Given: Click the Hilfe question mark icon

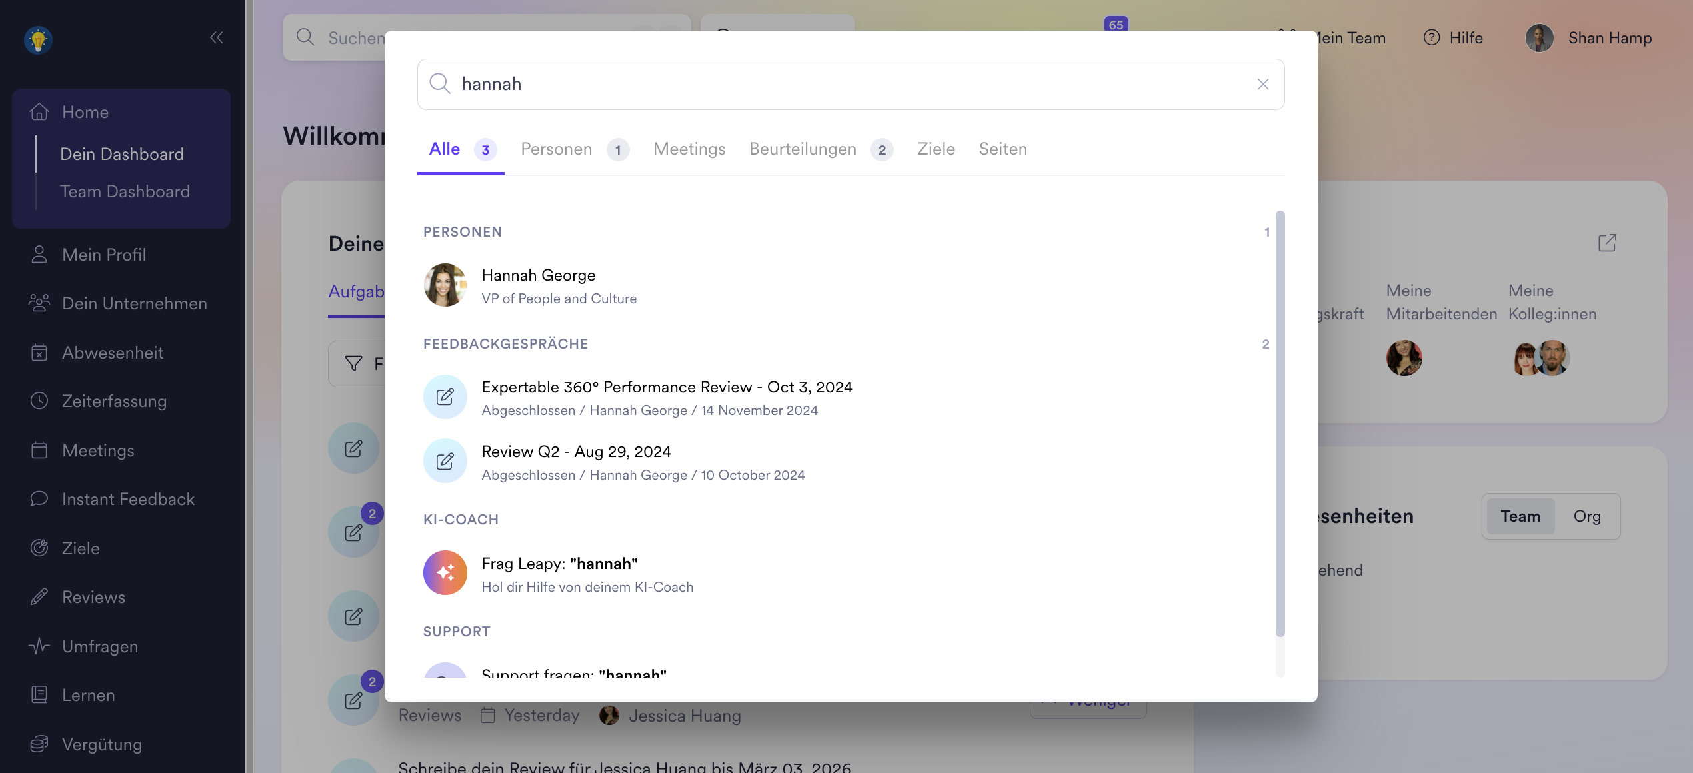Looking at the screenshot, I should (x=1431, y=38).
